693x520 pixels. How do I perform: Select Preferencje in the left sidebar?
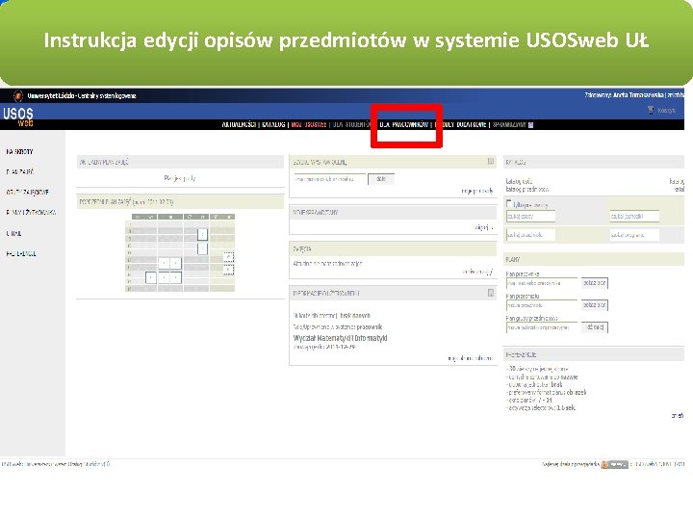21,253
